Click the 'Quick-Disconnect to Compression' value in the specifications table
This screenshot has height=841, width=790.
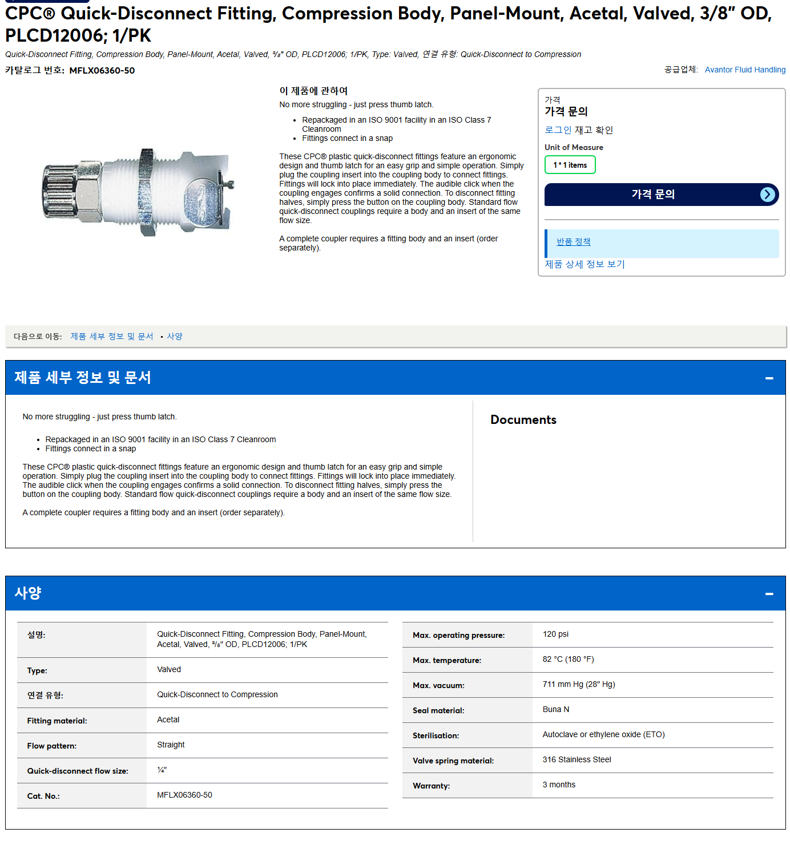click(x=217, y=695)
